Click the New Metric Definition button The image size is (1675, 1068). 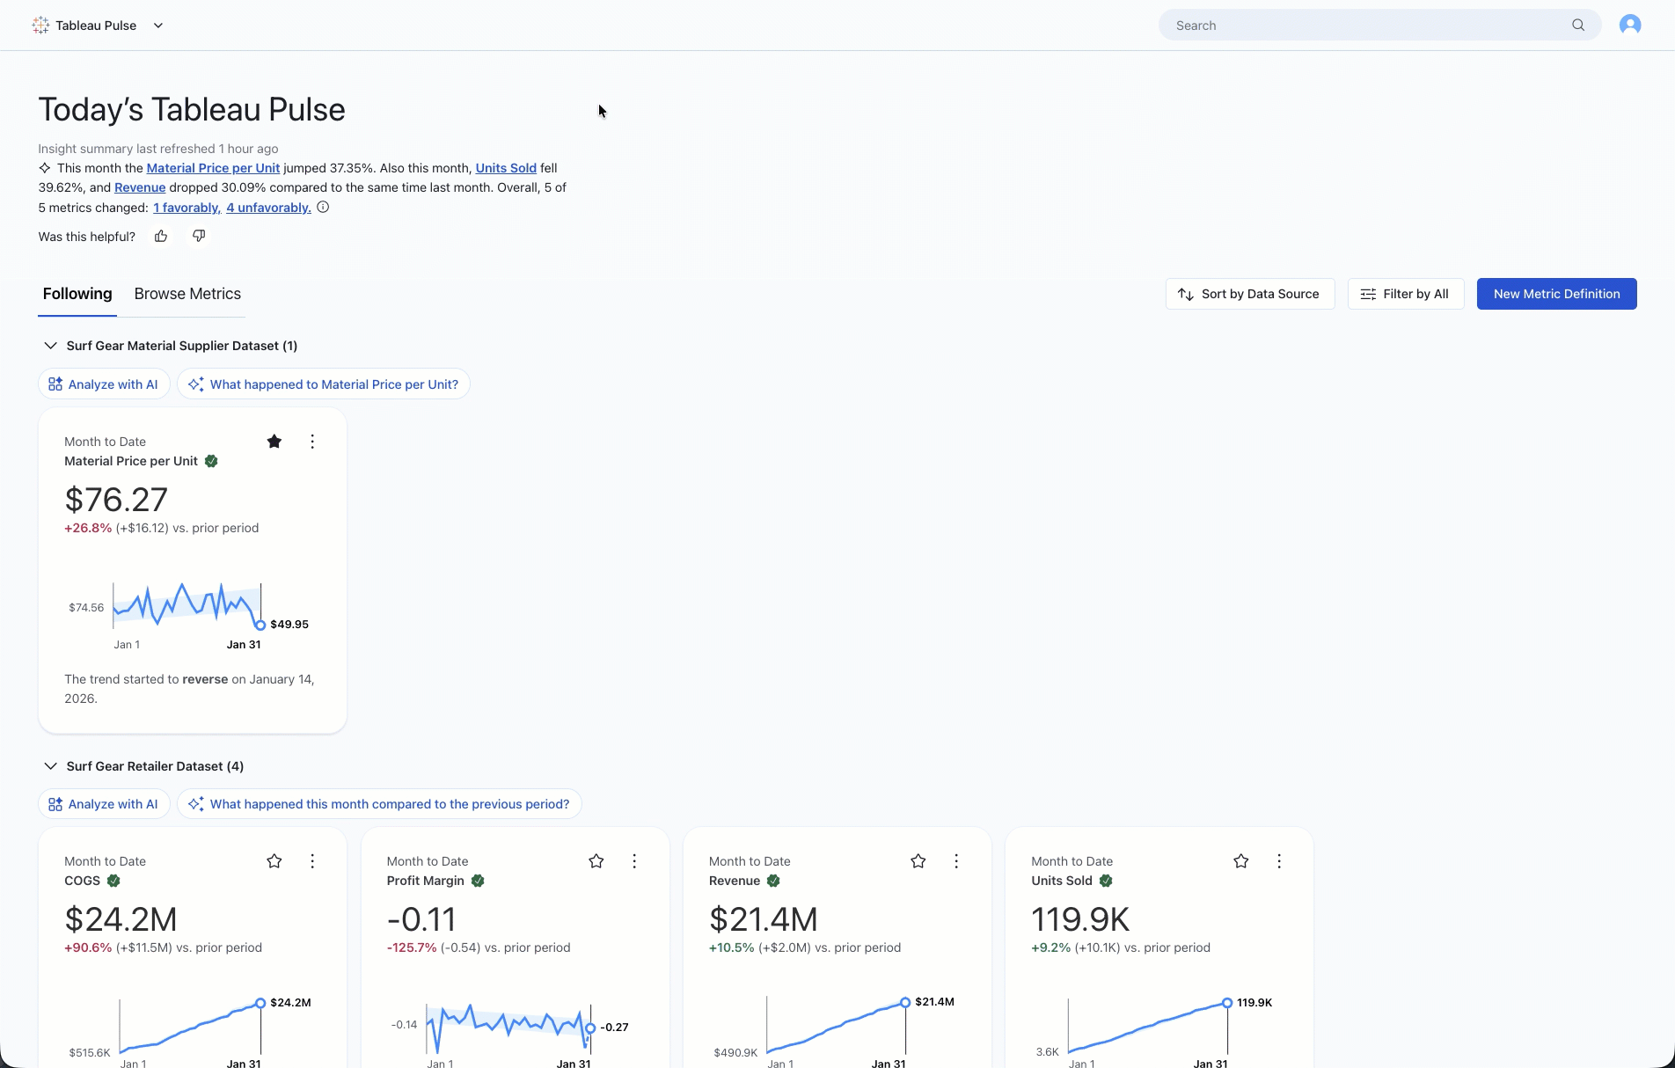pyautogui.click(x=1556, y=294)
